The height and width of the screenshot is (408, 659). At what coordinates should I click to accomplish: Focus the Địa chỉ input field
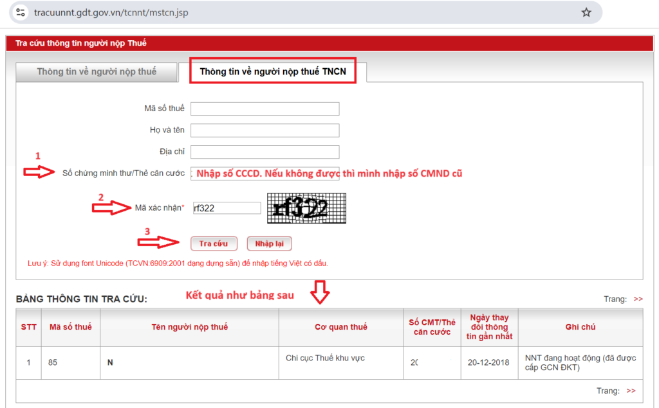265,152
